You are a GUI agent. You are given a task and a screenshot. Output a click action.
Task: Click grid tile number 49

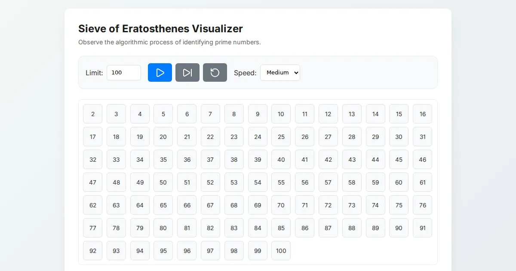point(140,182)
